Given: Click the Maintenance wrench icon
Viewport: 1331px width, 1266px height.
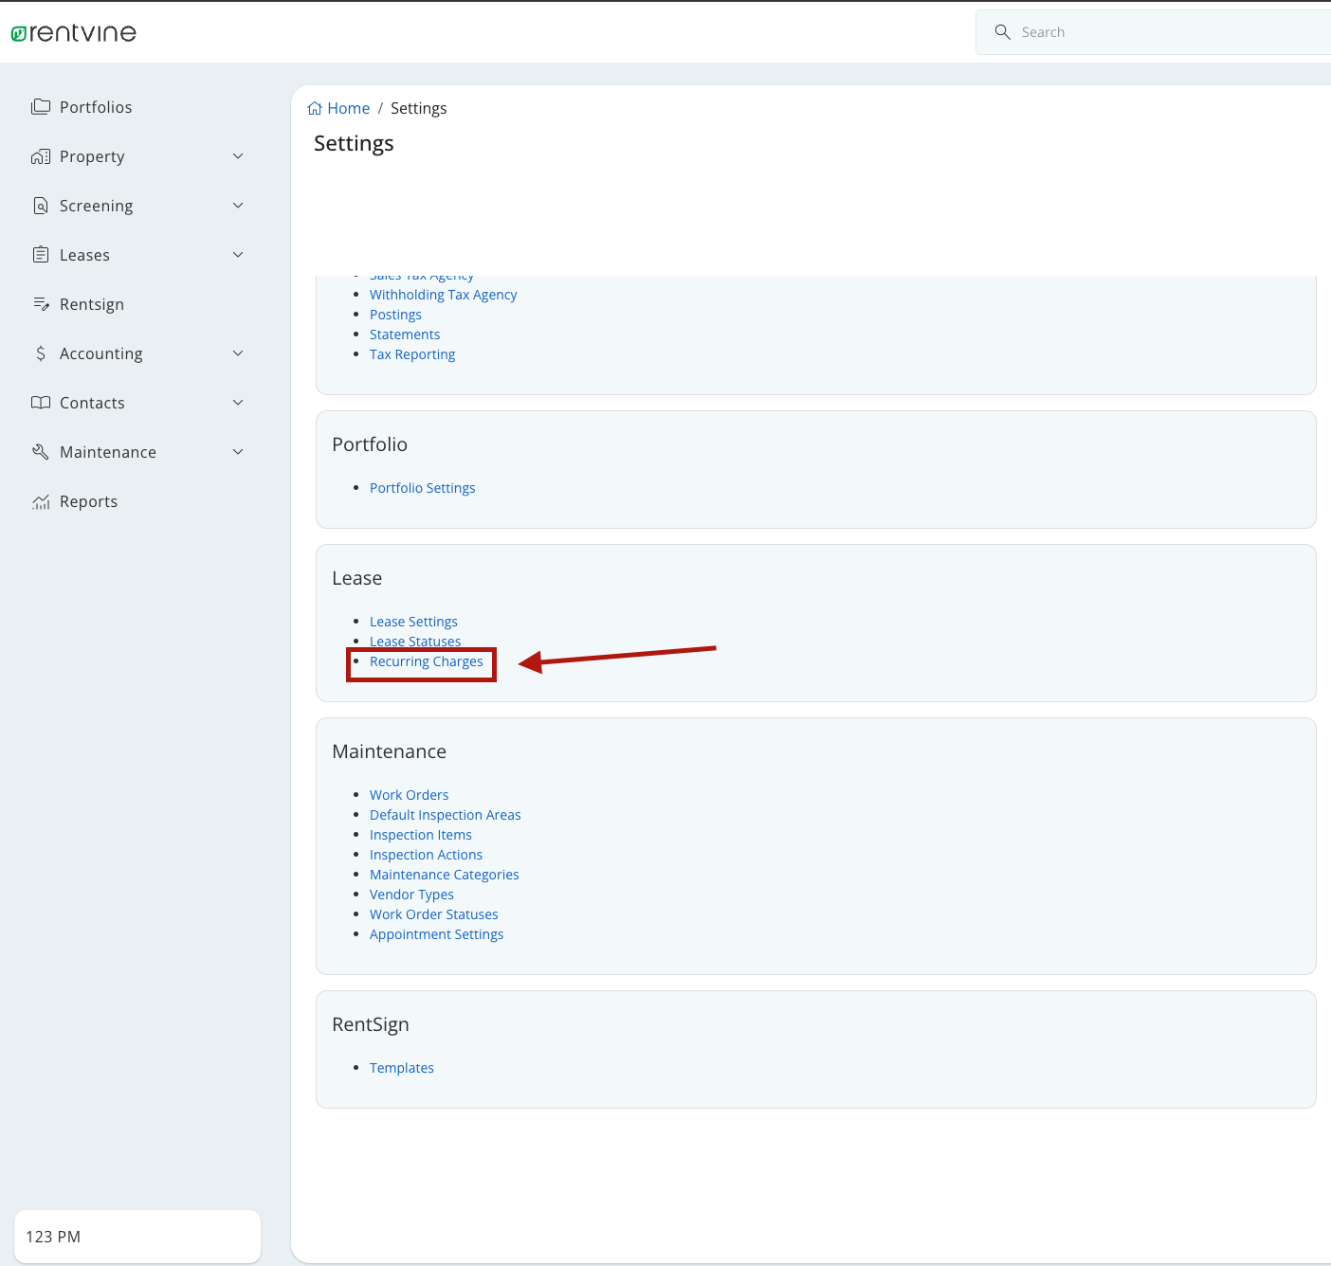Looking at the screenshot, I should pos(41,451).
